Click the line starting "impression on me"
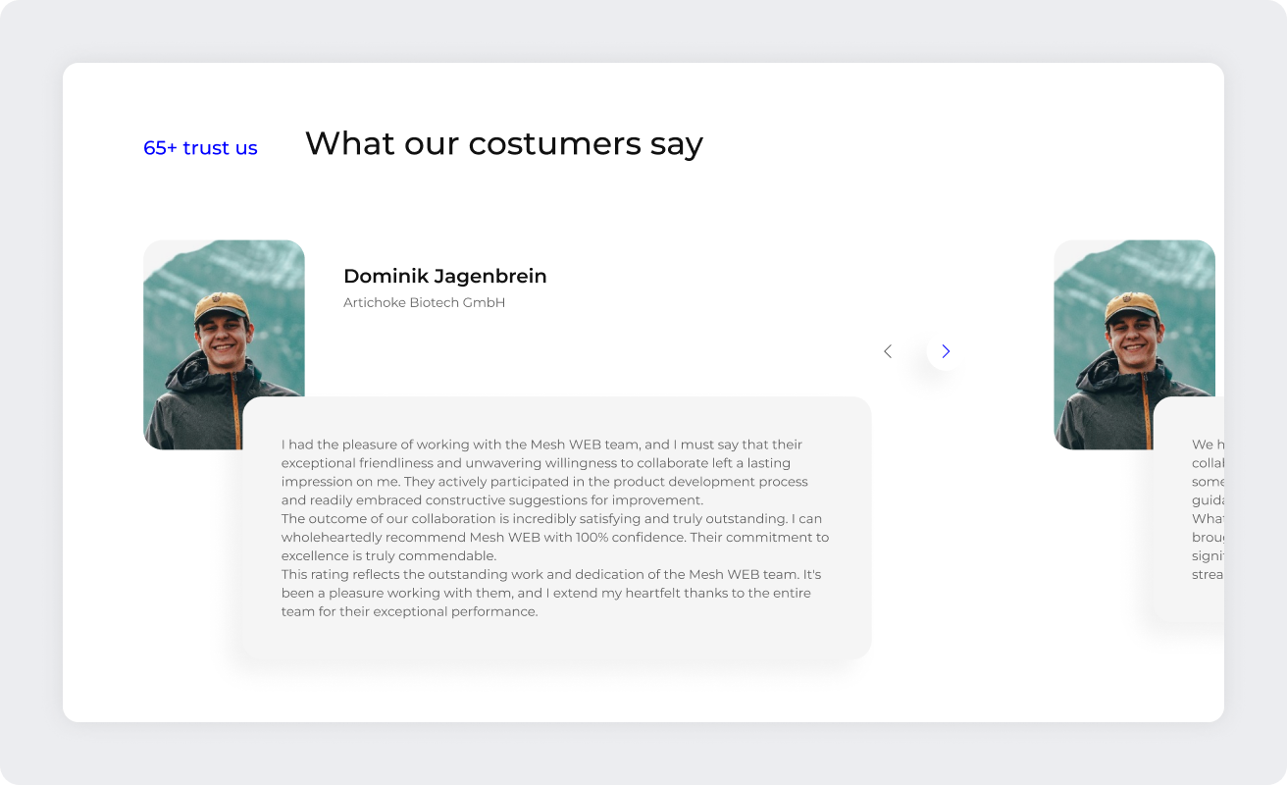The height and width of the screenshot is (785, 1287). click(544, 481)
